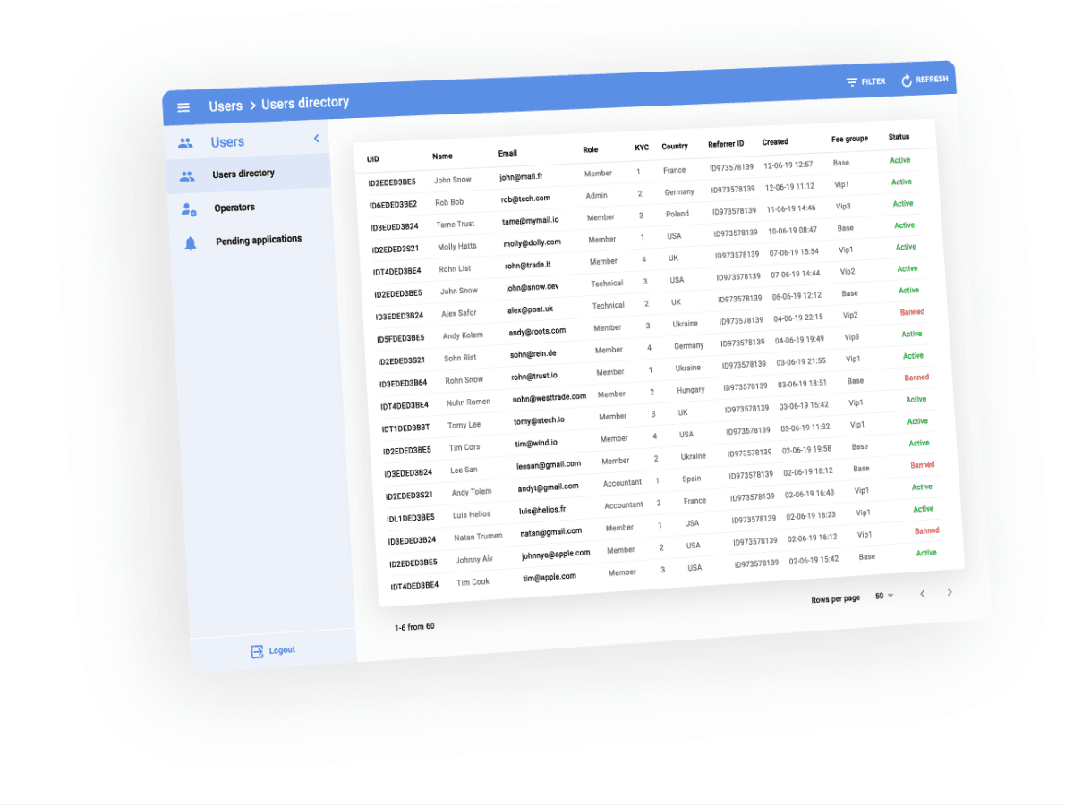
Task: Click the REFRESH button label
Action: [932, 80]
